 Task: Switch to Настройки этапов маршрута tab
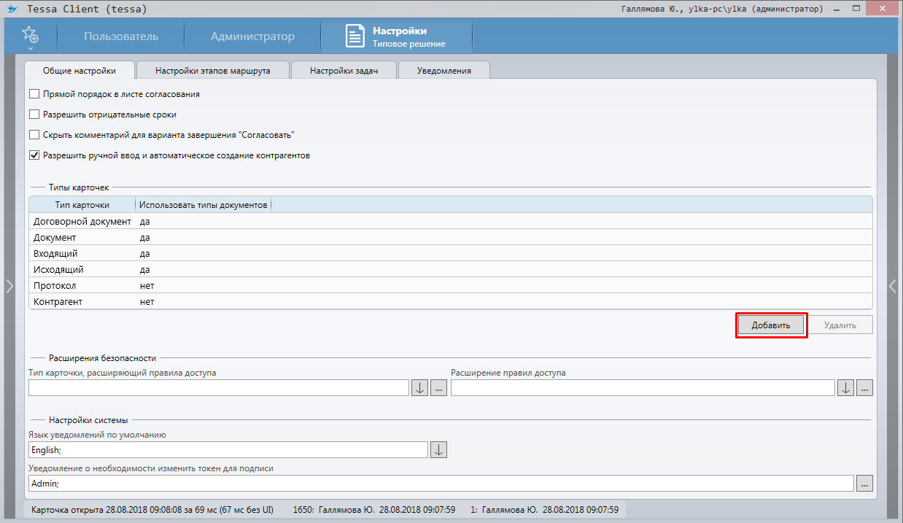coord(213,71)
